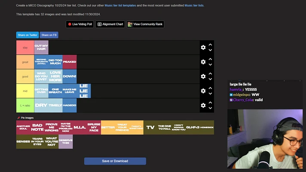Select the HAD2DO tile
Screen dimensions: 306x172
pyautogui.click(x=70, y=105)
